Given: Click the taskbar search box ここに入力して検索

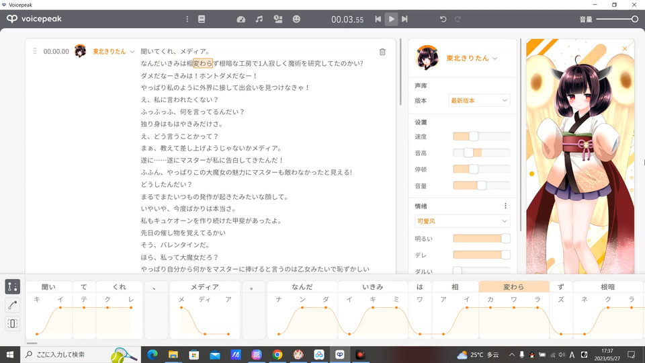Looking at the screenshot, I should (x=80, y=355).
